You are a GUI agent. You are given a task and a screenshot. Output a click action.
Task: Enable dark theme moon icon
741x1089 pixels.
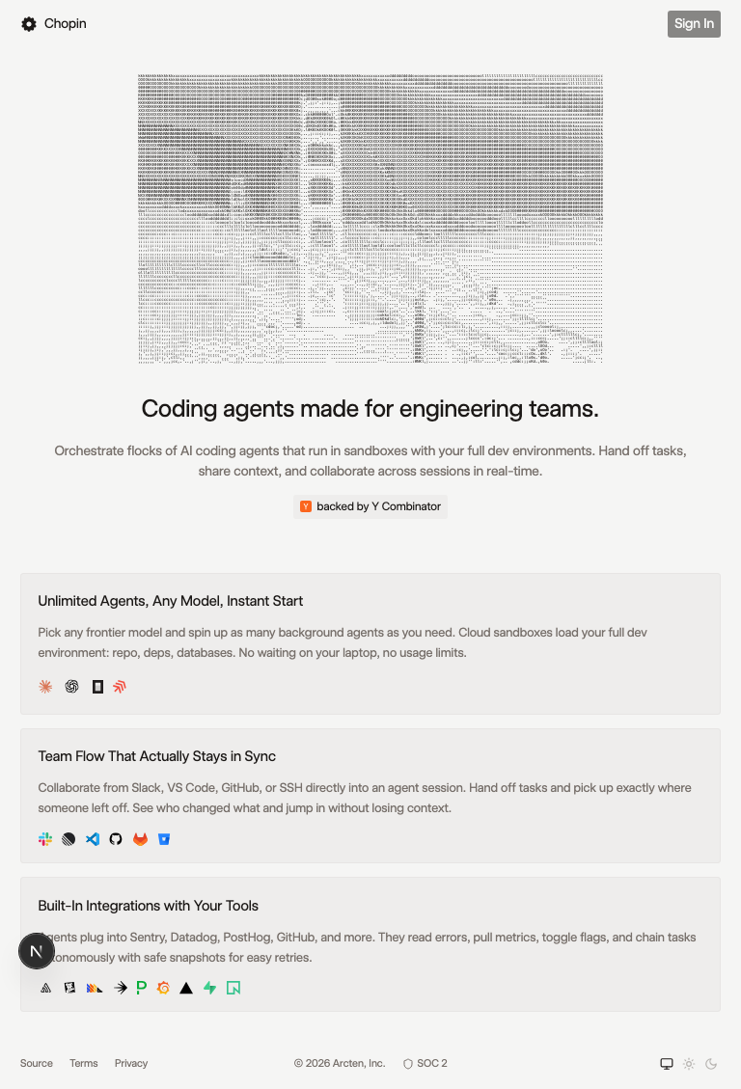point(711,1063)
